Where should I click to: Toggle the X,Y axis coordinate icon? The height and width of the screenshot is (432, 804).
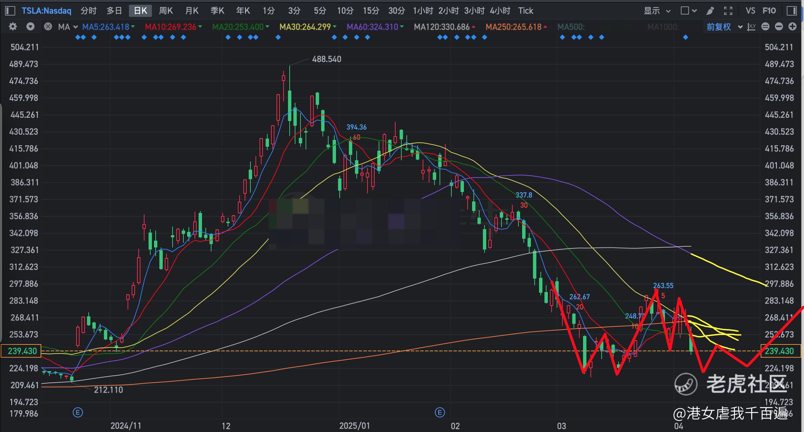pyautogui.click(x=752, y=27)
